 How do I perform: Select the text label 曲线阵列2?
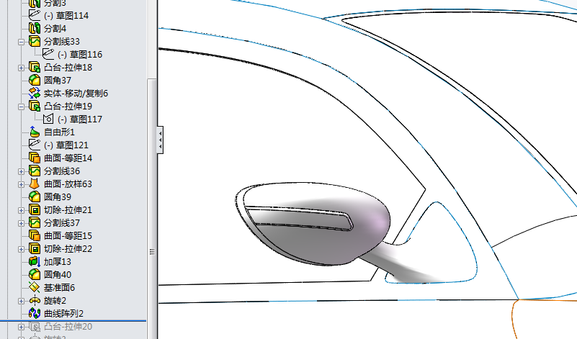point(63,313)
